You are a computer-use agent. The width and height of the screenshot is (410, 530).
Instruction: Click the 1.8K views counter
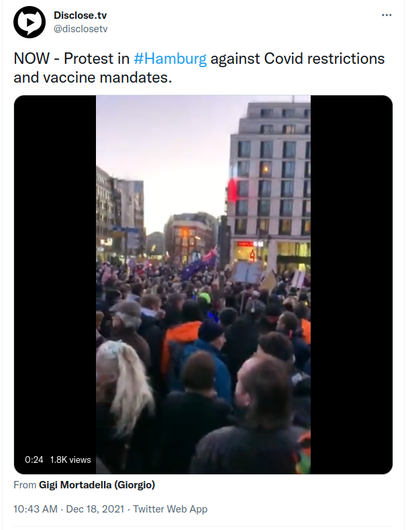click(70, 459)
